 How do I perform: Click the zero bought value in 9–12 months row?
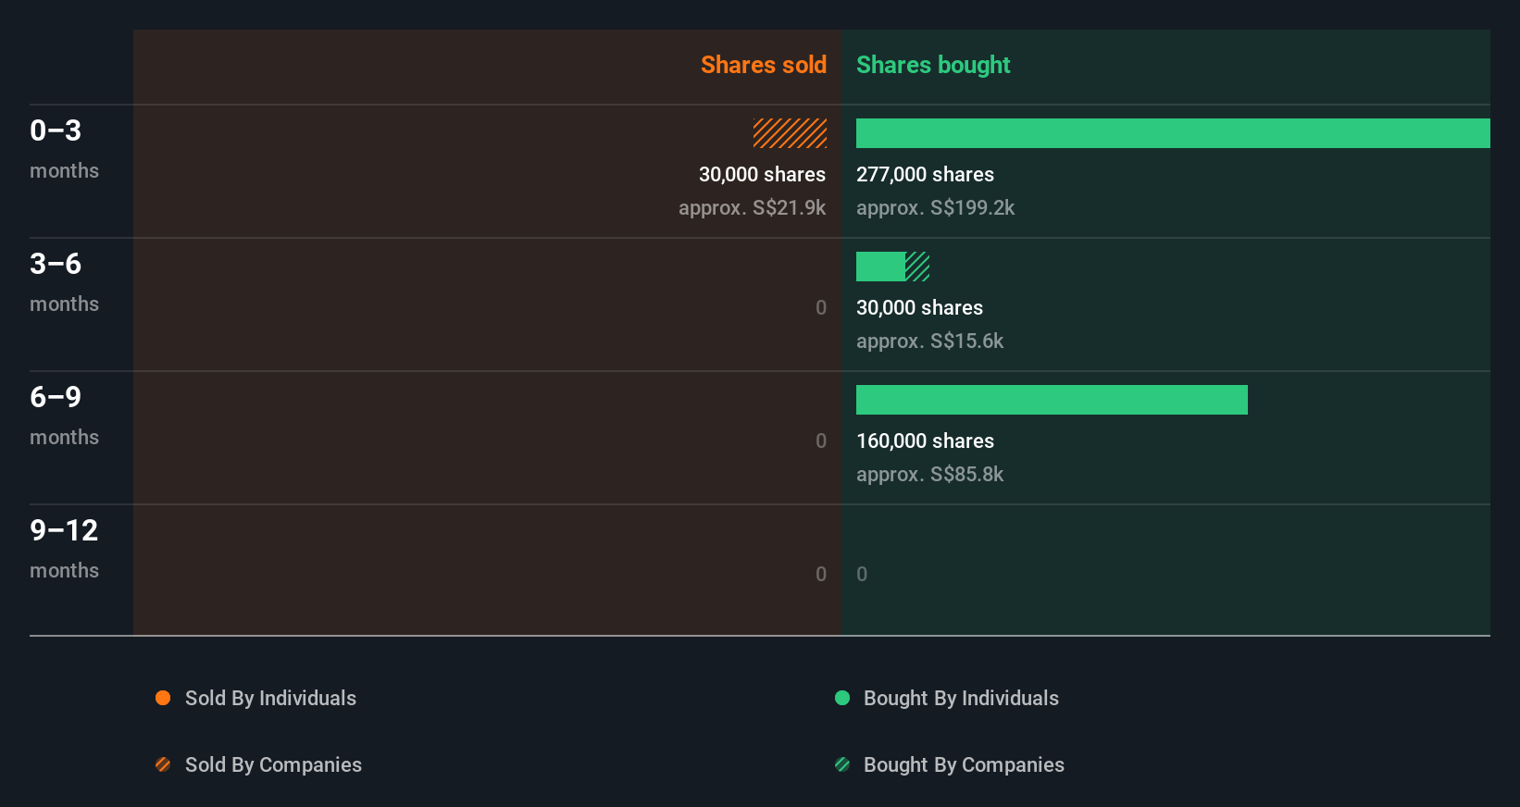[x=862, y=574]
